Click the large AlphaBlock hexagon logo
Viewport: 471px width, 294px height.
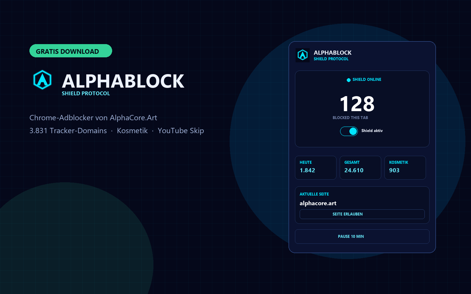tap(42, 80)
